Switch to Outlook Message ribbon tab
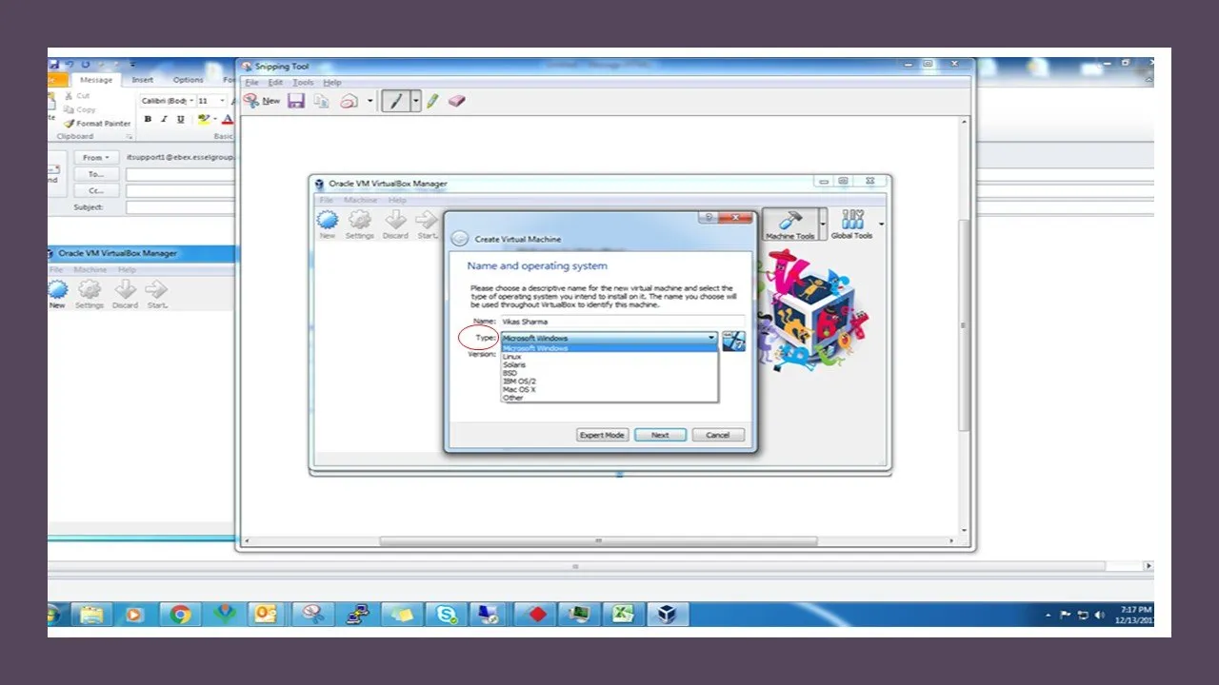Image resolution: width=1219 pixels, height=685 pixels. pos(95,80)
